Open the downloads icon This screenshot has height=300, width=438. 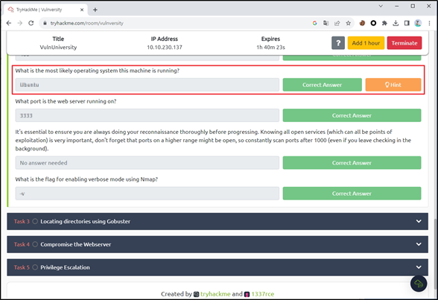[396, 23]
